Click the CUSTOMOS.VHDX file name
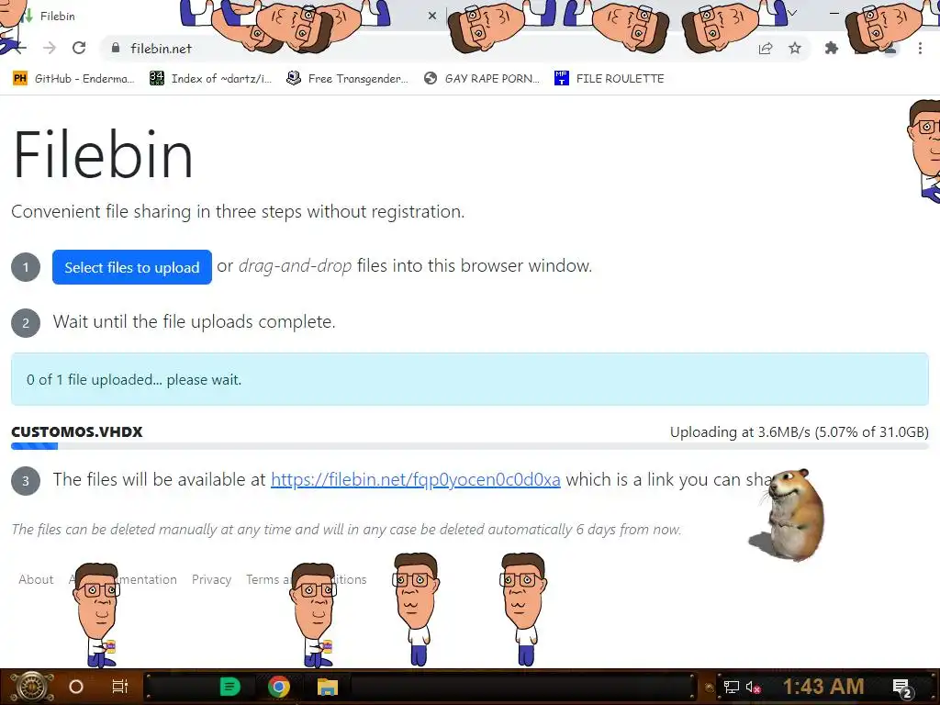Image resolution: width=940 pixels, height=705 pixels. pyautogui.click(x=77, y=431)
